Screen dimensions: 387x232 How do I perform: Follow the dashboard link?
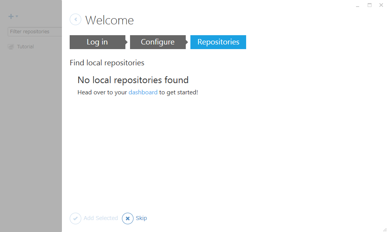(x=143, y=92)
